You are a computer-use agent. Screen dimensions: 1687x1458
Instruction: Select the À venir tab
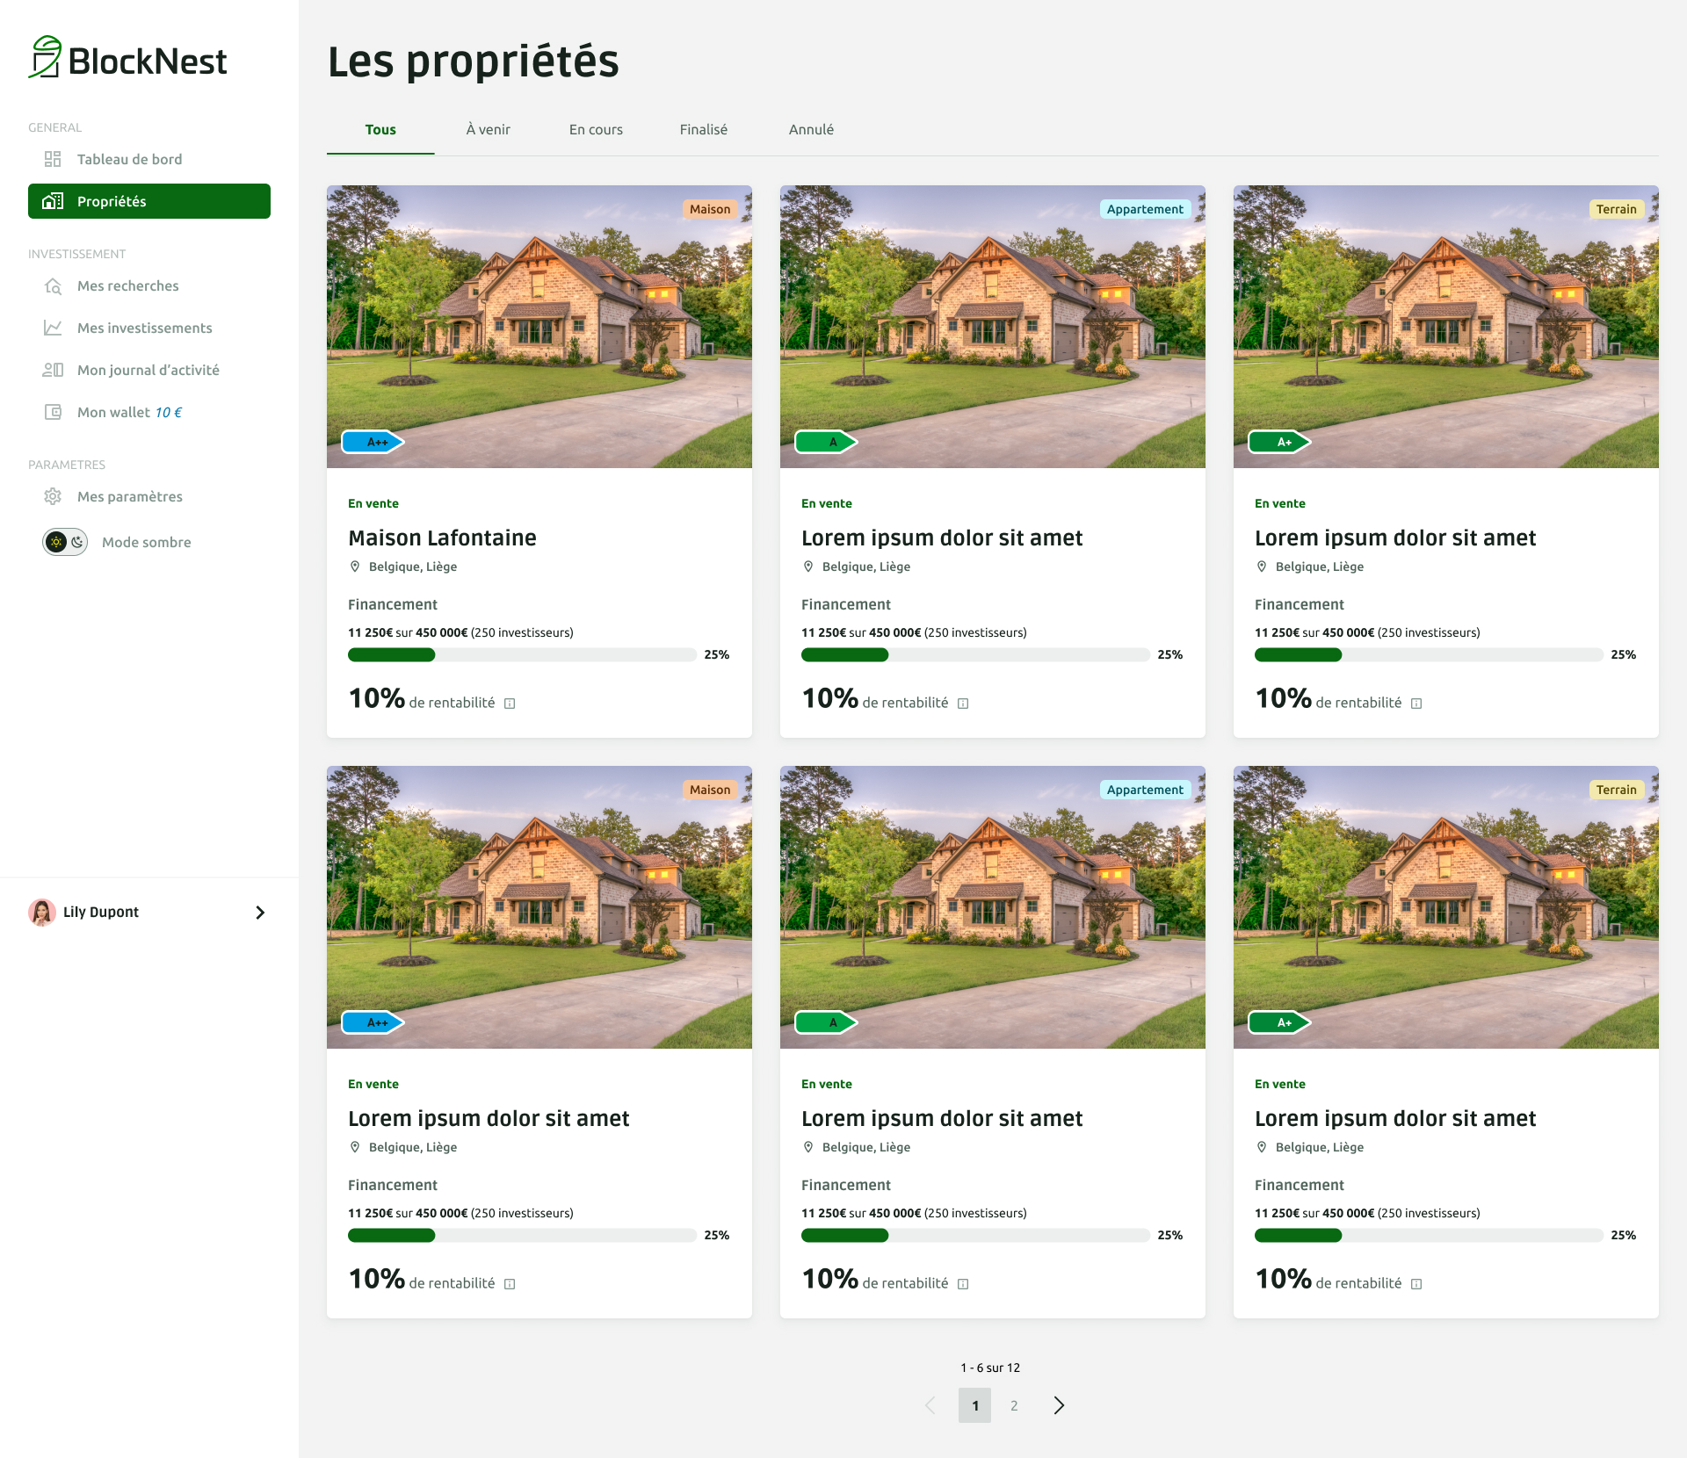tap(488, 129)
